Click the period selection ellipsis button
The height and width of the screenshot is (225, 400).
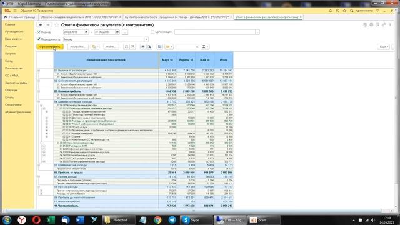point(125,32)
